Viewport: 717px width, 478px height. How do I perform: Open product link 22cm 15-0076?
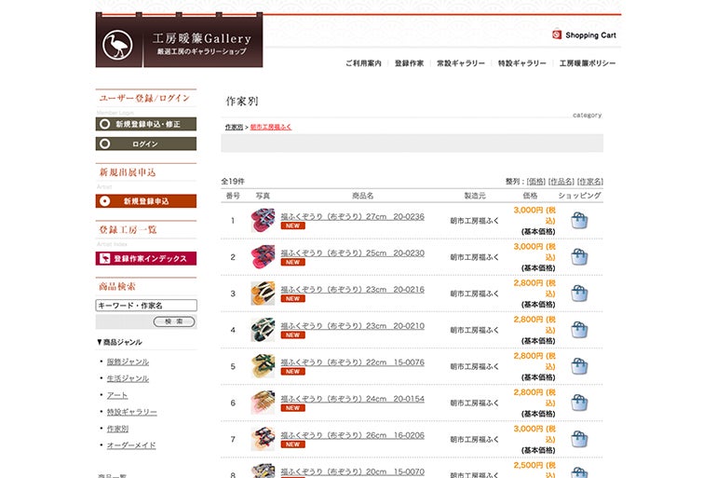click(353, 362)
